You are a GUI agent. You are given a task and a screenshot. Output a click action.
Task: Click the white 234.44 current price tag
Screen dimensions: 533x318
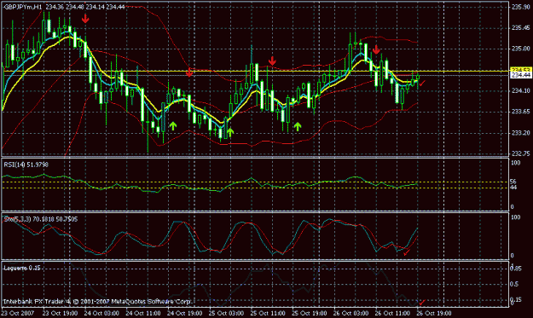click(521, 75)
